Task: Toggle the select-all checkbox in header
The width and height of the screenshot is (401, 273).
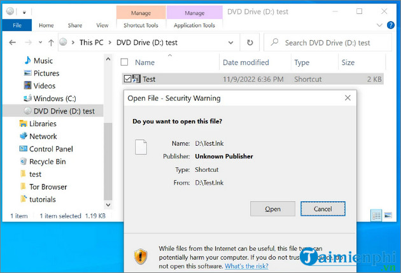Action: click(124, 62)
